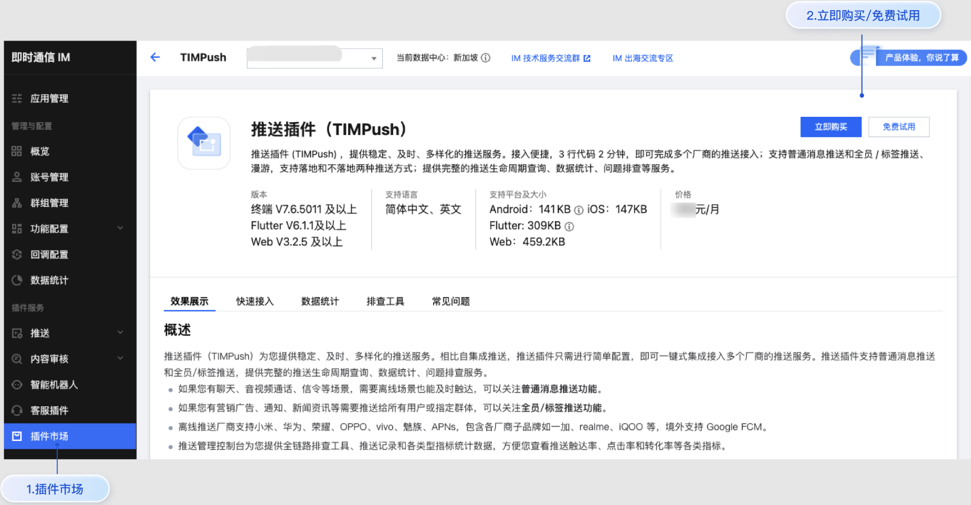Expand the 推送 chevron
This screenshot has width=971, height=505.
pos(120,332)
